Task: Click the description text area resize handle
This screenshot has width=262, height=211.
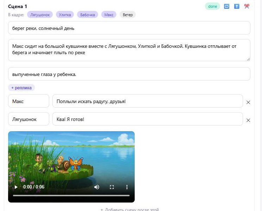Action: coord(248,59)
